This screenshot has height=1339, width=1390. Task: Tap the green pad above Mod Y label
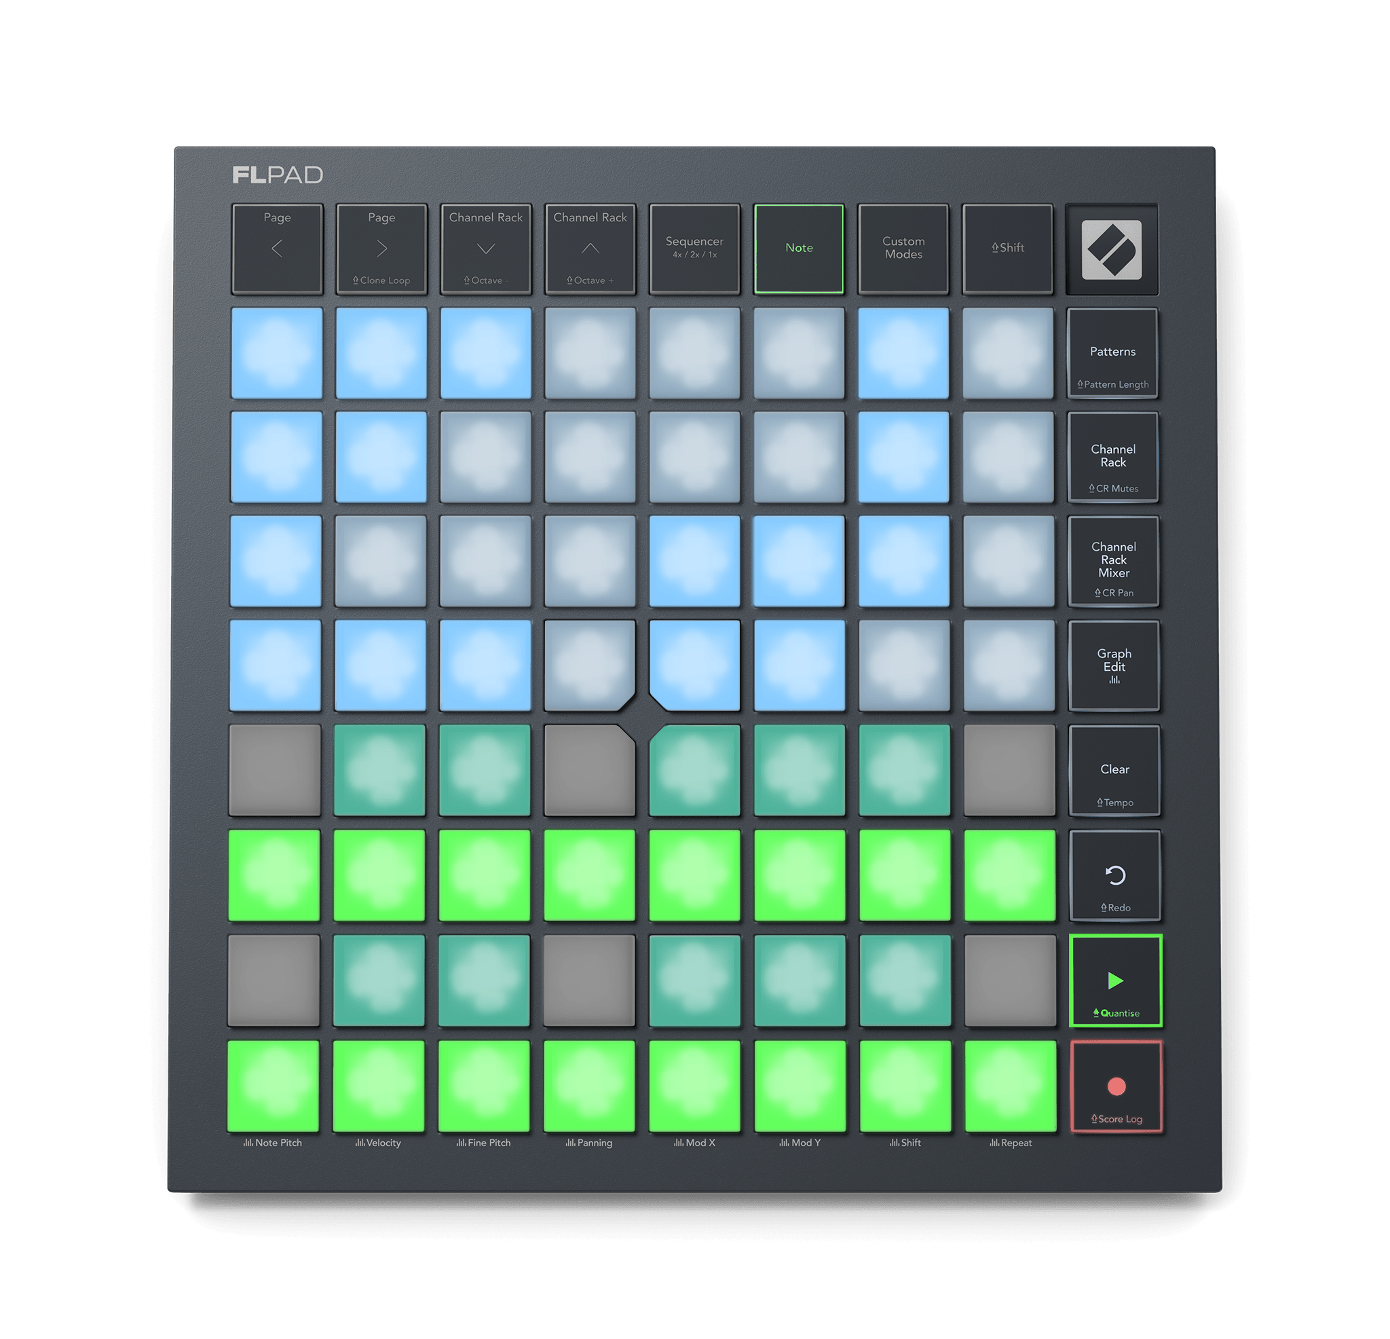[x=800, y=1086]
